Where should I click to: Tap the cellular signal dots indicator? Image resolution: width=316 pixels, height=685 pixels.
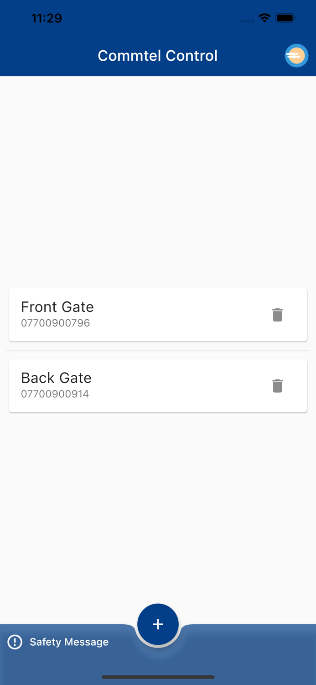(x=246, y=21)
